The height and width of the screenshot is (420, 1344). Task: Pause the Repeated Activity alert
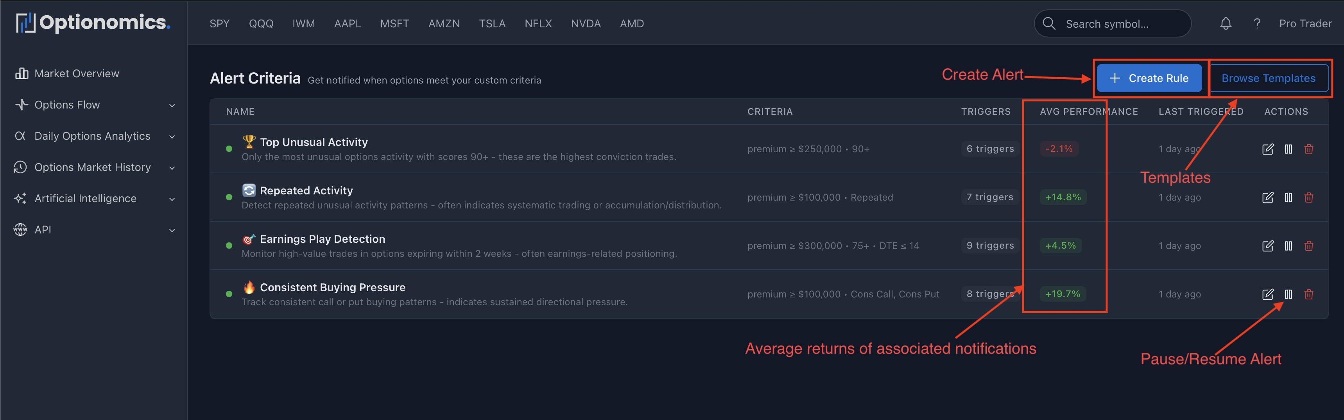(x=1288, y=198)
